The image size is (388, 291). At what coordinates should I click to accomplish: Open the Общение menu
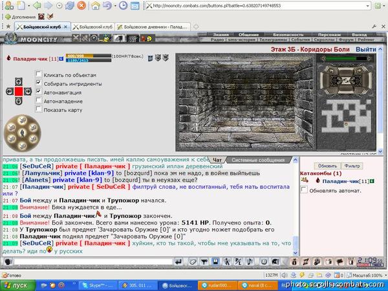pos(248,35)
